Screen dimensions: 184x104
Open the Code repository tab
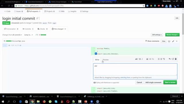[x=7, y=11]
